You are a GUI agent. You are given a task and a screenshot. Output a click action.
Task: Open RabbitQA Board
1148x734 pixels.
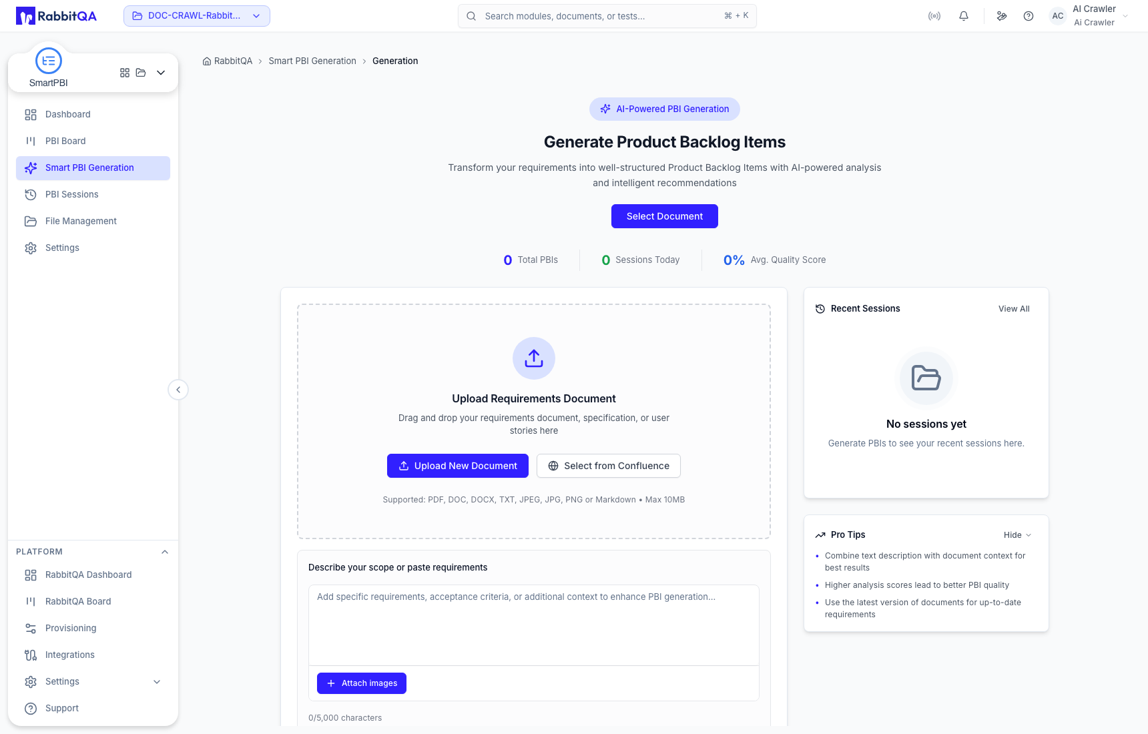coord(93,602)
